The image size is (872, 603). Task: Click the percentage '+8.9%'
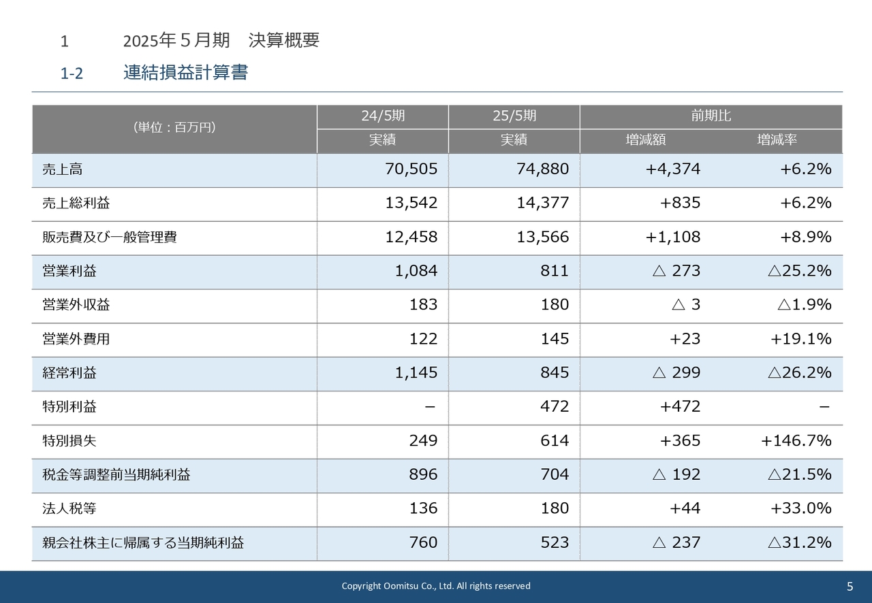coord(806,237)
